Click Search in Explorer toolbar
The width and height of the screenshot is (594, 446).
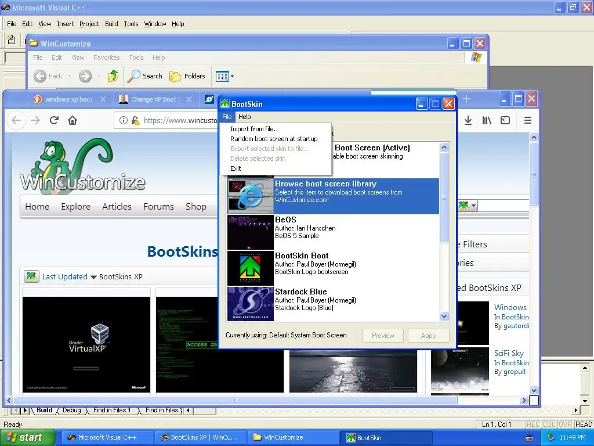point(144,76)
